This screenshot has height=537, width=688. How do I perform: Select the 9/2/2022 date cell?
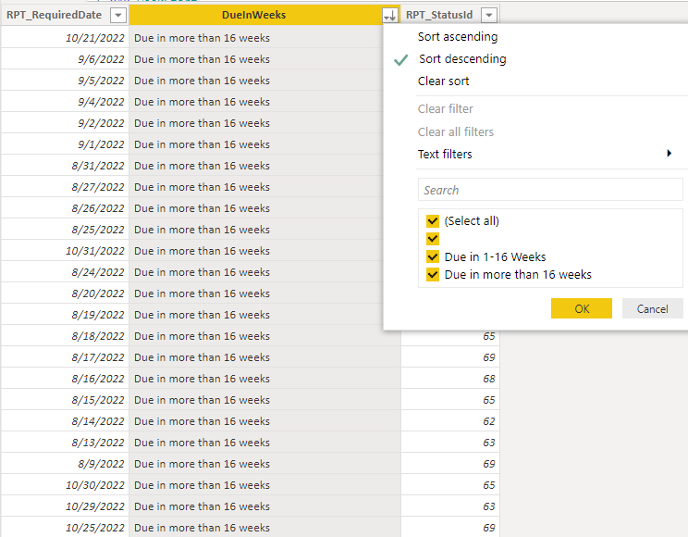65,123
